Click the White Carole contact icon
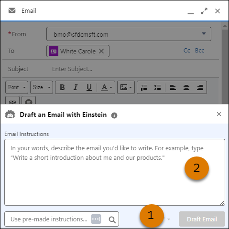Viewport: 229px width, 229px height. [54, 51]
